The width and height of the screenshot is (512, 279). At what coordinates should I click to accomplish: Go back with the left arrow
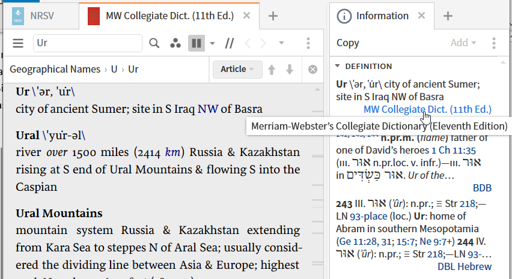coord(248,43)
